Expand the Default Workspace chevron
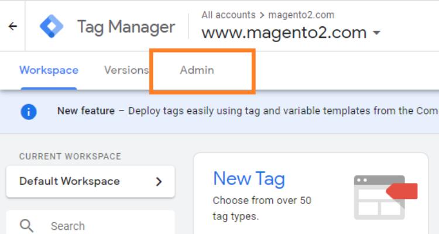The image size is (439, 234). click(159, 181)
